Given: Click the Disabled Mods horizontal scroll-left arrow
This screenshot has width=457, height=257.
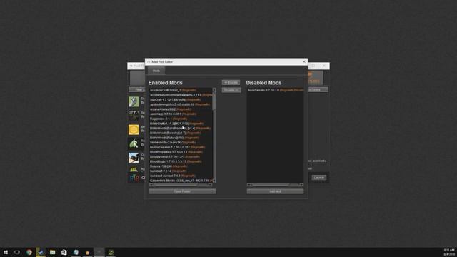Looking at the screenshot, I should click(x=249, y=185).
